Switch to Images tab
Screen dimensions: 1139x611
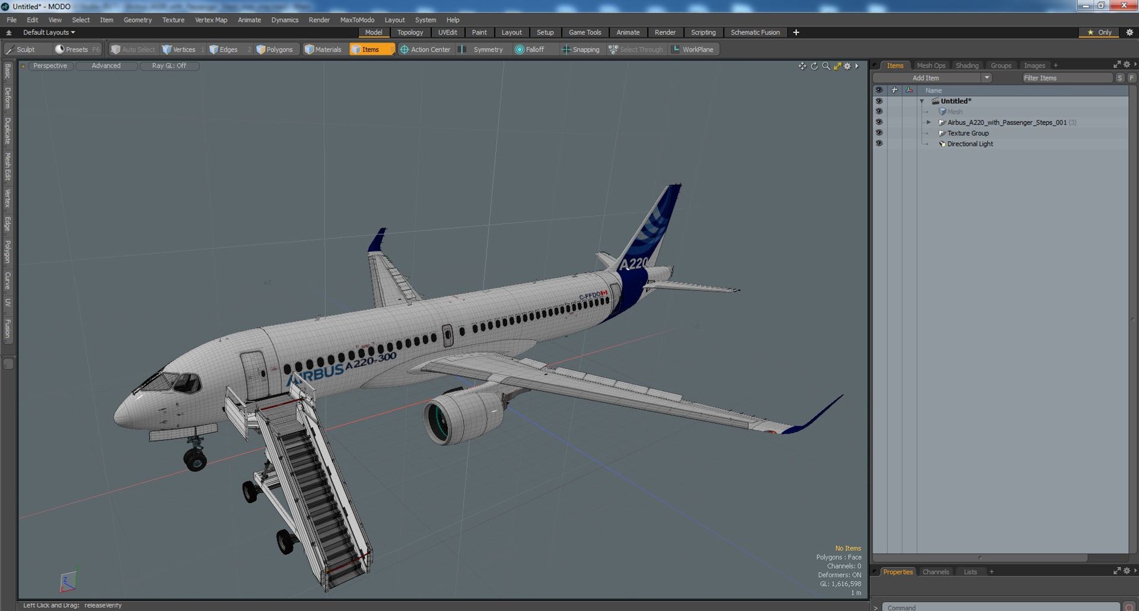point(1034,66)
